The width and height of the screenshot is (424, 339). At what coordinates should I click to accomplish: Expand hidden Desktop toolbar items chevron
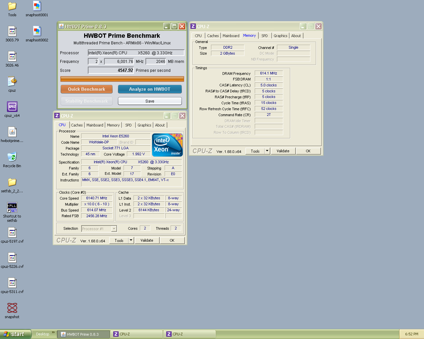tap(53, 332)
